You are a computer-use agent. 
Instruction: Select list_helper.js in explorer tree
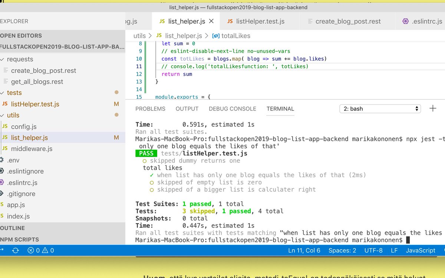[29, 138]
